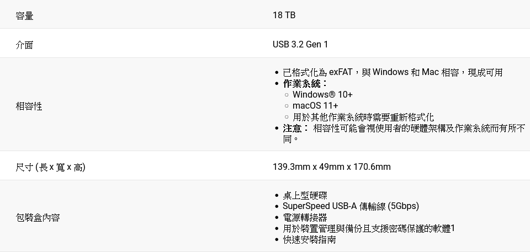Click the exFAT formatting bullet line
530x252 pixels.
pyautogui.click(x=392, y=72)
